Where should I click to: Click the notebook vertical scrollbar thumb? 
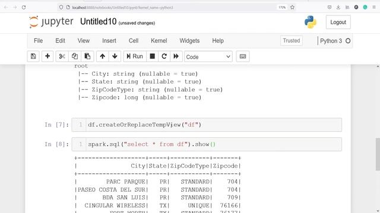(x=378, y=154)
